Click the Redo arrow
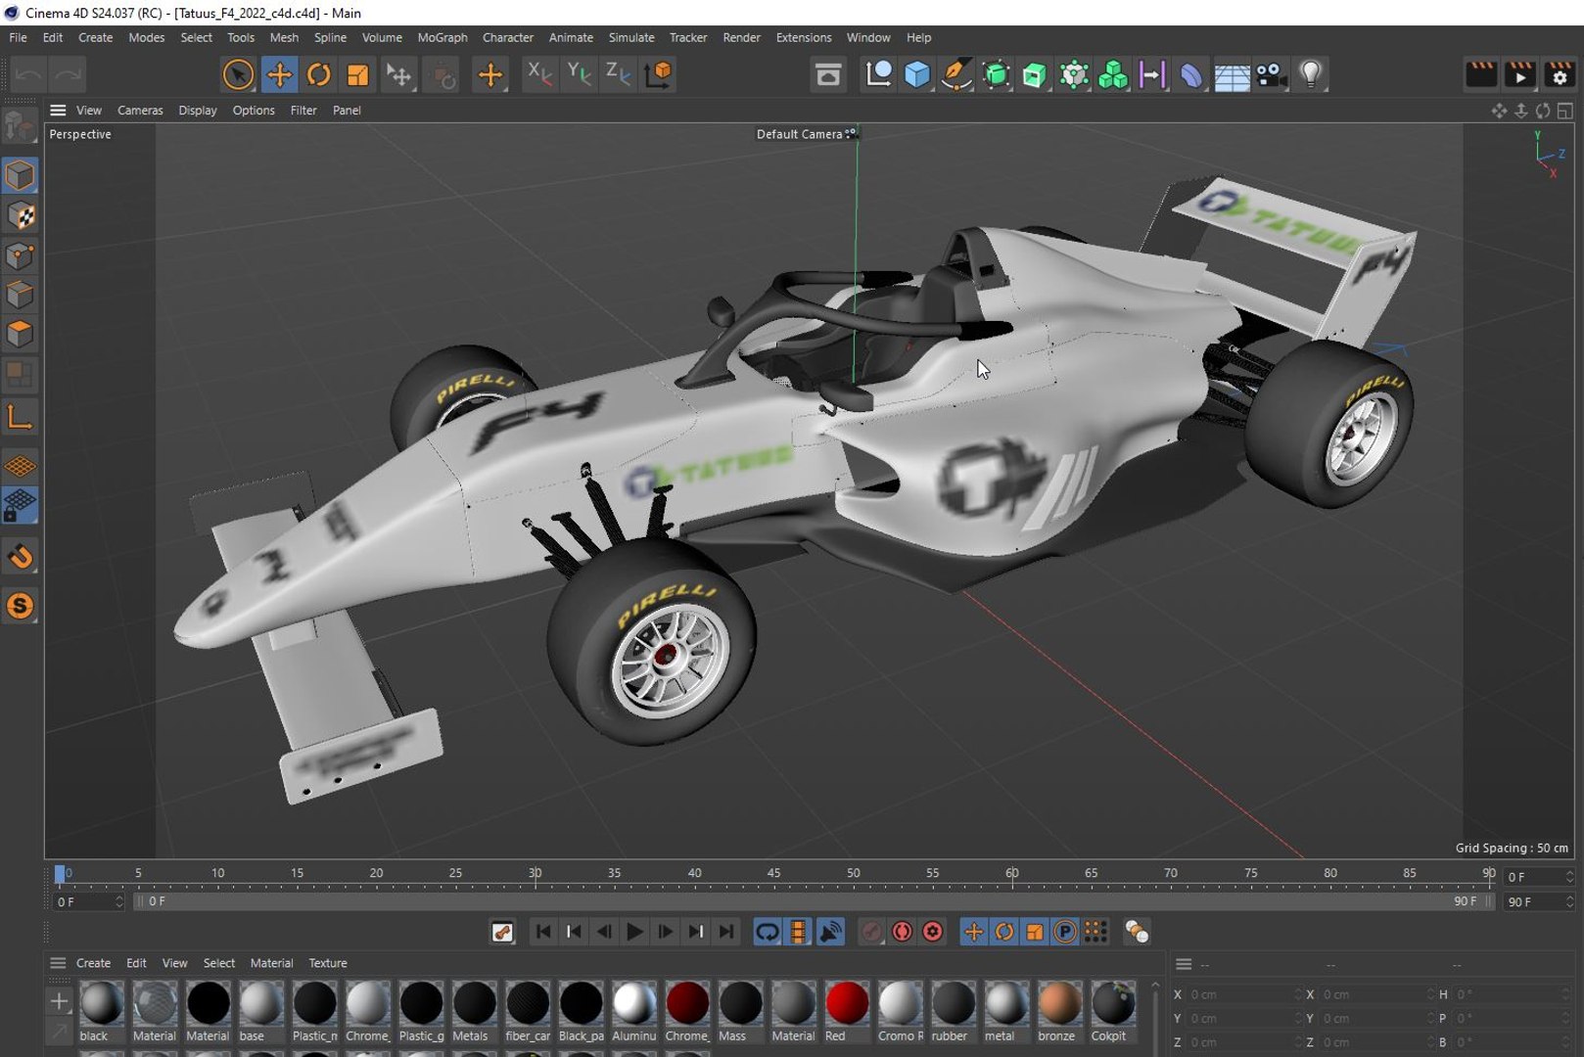 click(x=68, y=74)
